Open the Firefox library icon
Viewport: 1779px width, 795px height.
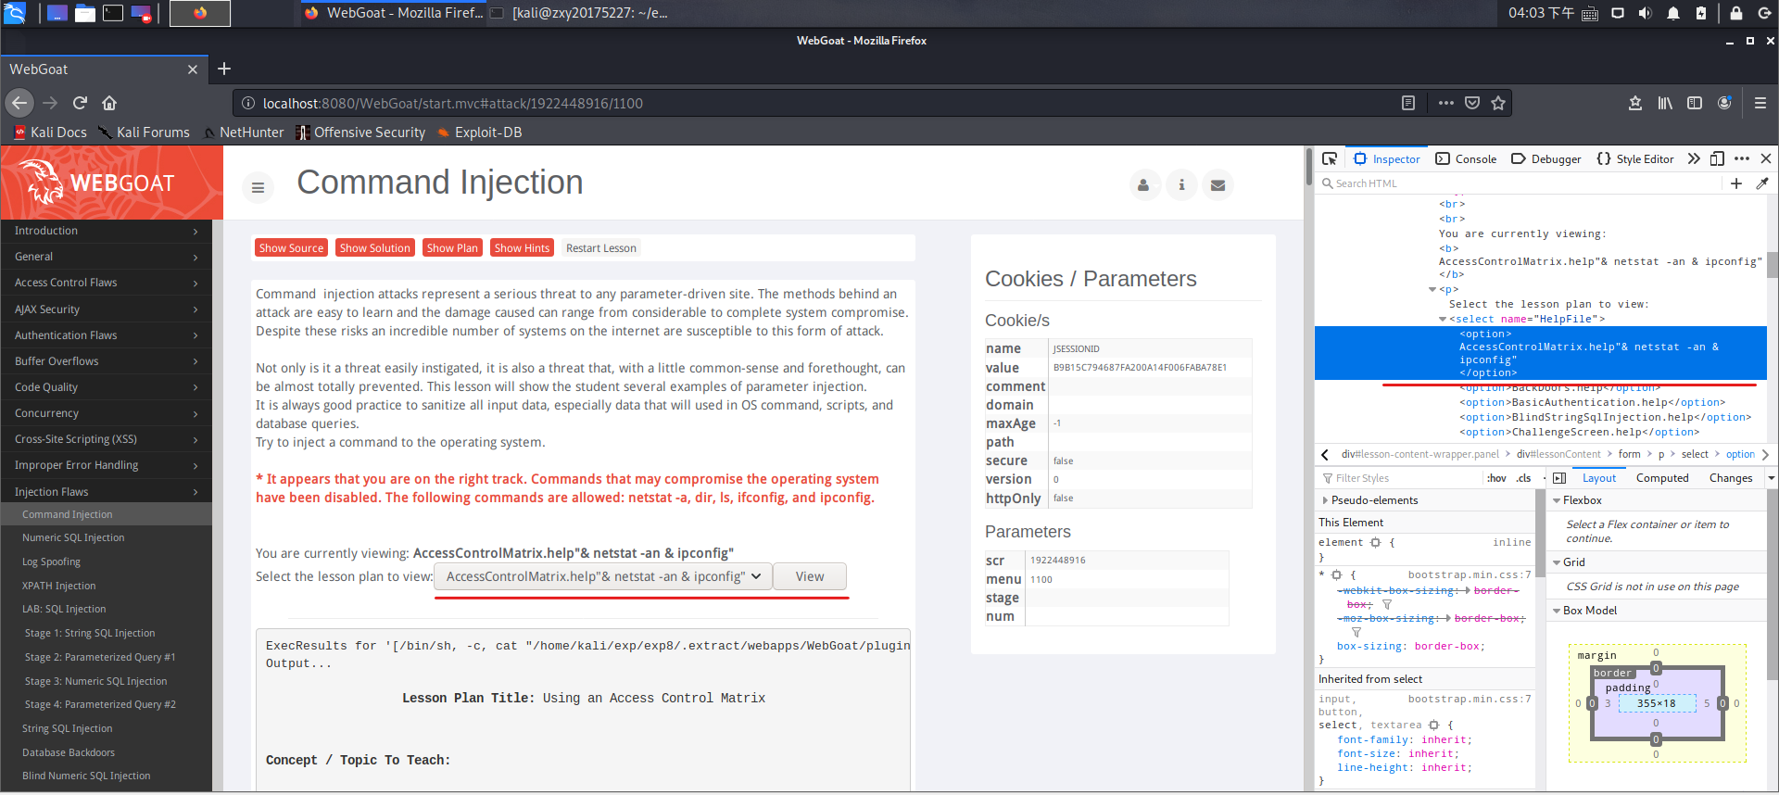[1665, 103]
